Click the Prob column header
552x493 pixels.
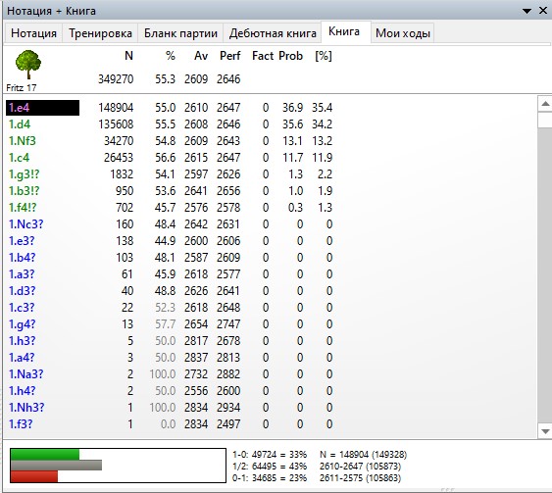click(290, 56)
